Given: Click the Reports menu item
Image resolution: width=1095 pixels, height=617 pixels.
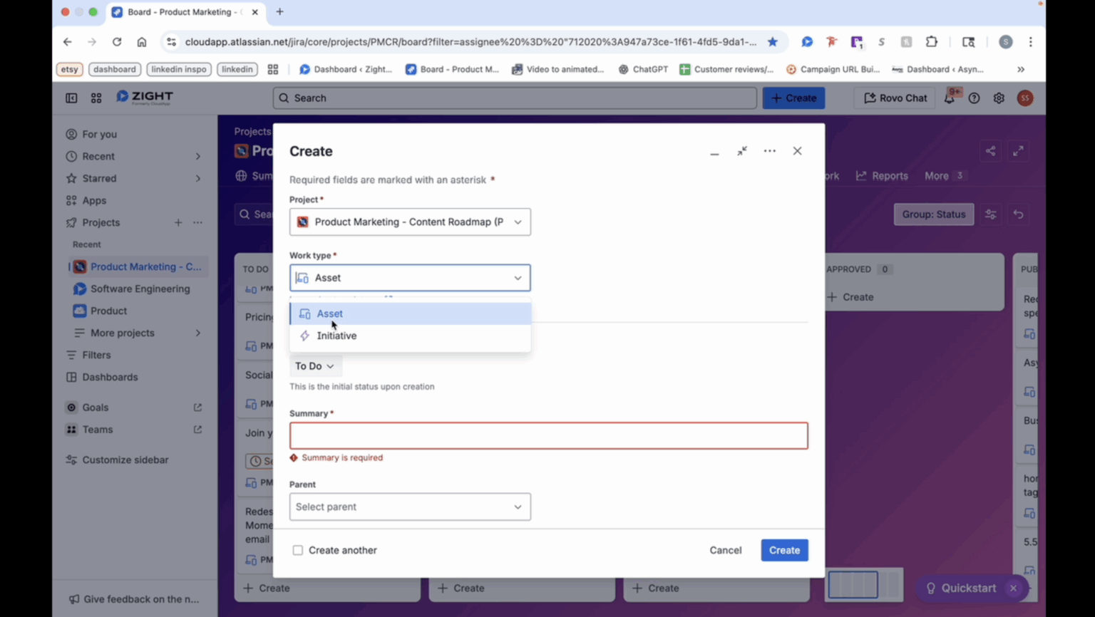Looking at the screenshot, I should pyautogui.click(x=889, y=175).
